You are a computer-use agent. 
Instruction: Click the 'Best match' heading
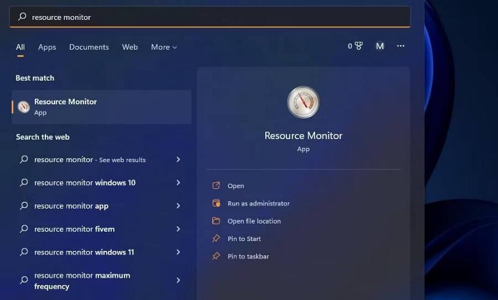35,78
